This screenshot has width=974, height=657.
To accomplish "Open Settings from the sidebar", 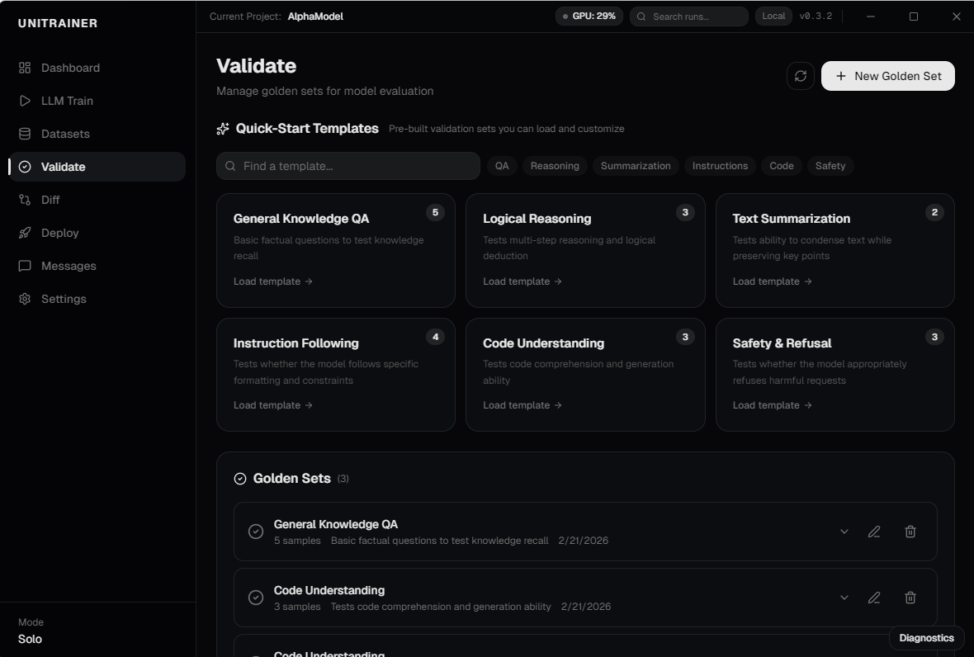I will 26,299.
